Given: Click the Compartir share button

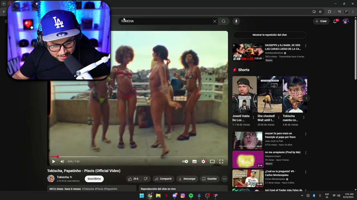Looking at the screenshot, I should (x=163, y=179).
